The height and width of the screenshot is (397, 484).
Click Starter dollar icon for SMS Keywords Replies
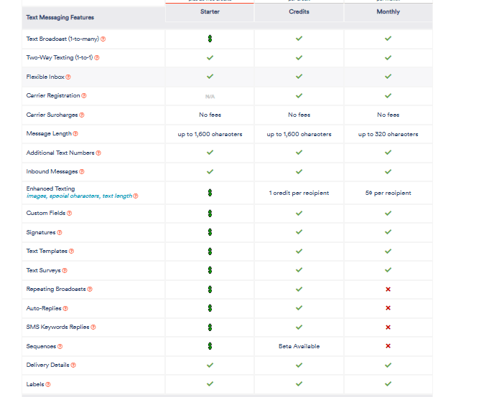coord(210,327)
